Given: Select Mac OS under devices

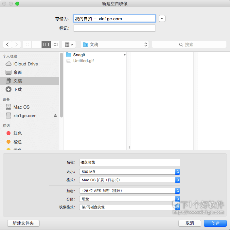Looking at the screenshot, I should pyautogui.click(x=21, y=107).
